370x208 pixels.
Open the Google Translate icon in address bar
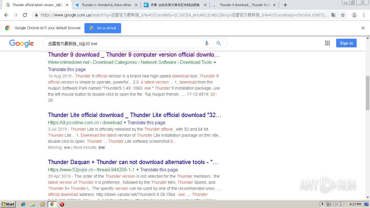coord(334,15)
